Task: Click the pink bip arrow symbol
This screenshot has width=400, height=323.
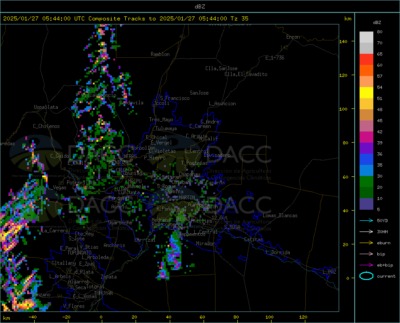Action: point(366,254)
